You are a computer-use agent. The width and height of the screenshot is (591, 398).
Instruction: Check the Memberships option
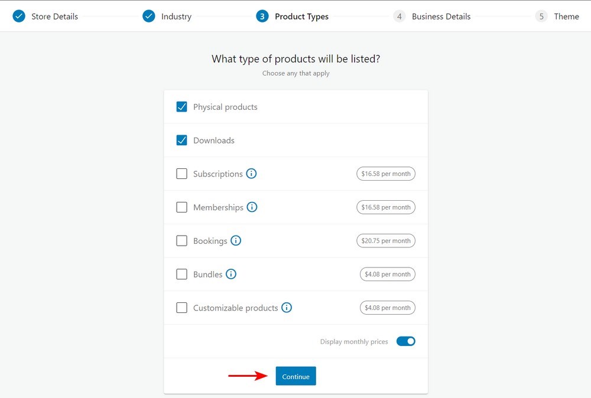[x=181, y=207]
